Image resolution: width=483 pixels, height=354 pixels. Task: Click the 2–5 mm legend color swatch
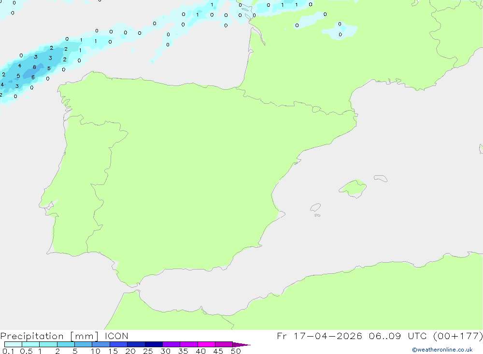click(x=66, y=344)
